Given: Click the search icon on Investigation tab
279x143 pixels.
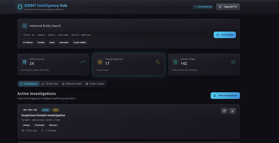Looking at the screenshot, I should 21,84.
